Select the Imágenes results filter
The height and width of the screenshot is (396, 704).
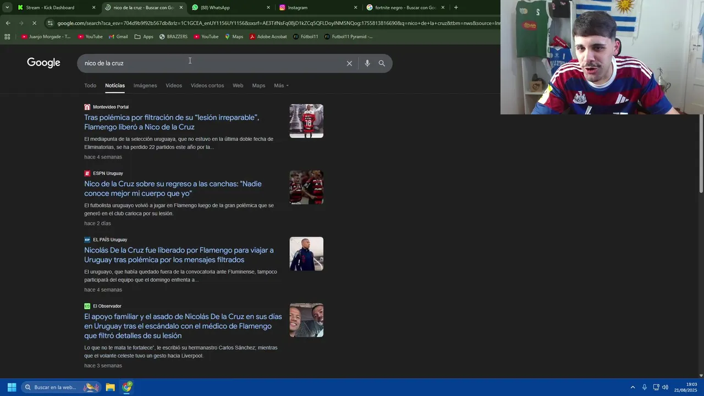(145, 85)
